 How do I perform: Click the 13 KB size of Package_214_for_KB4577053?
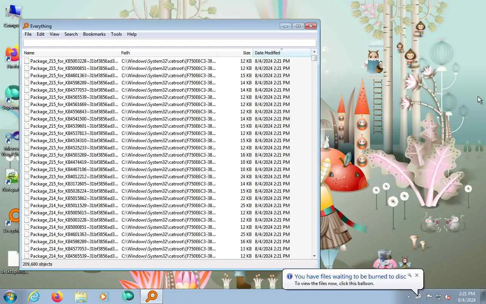point(246,249)
